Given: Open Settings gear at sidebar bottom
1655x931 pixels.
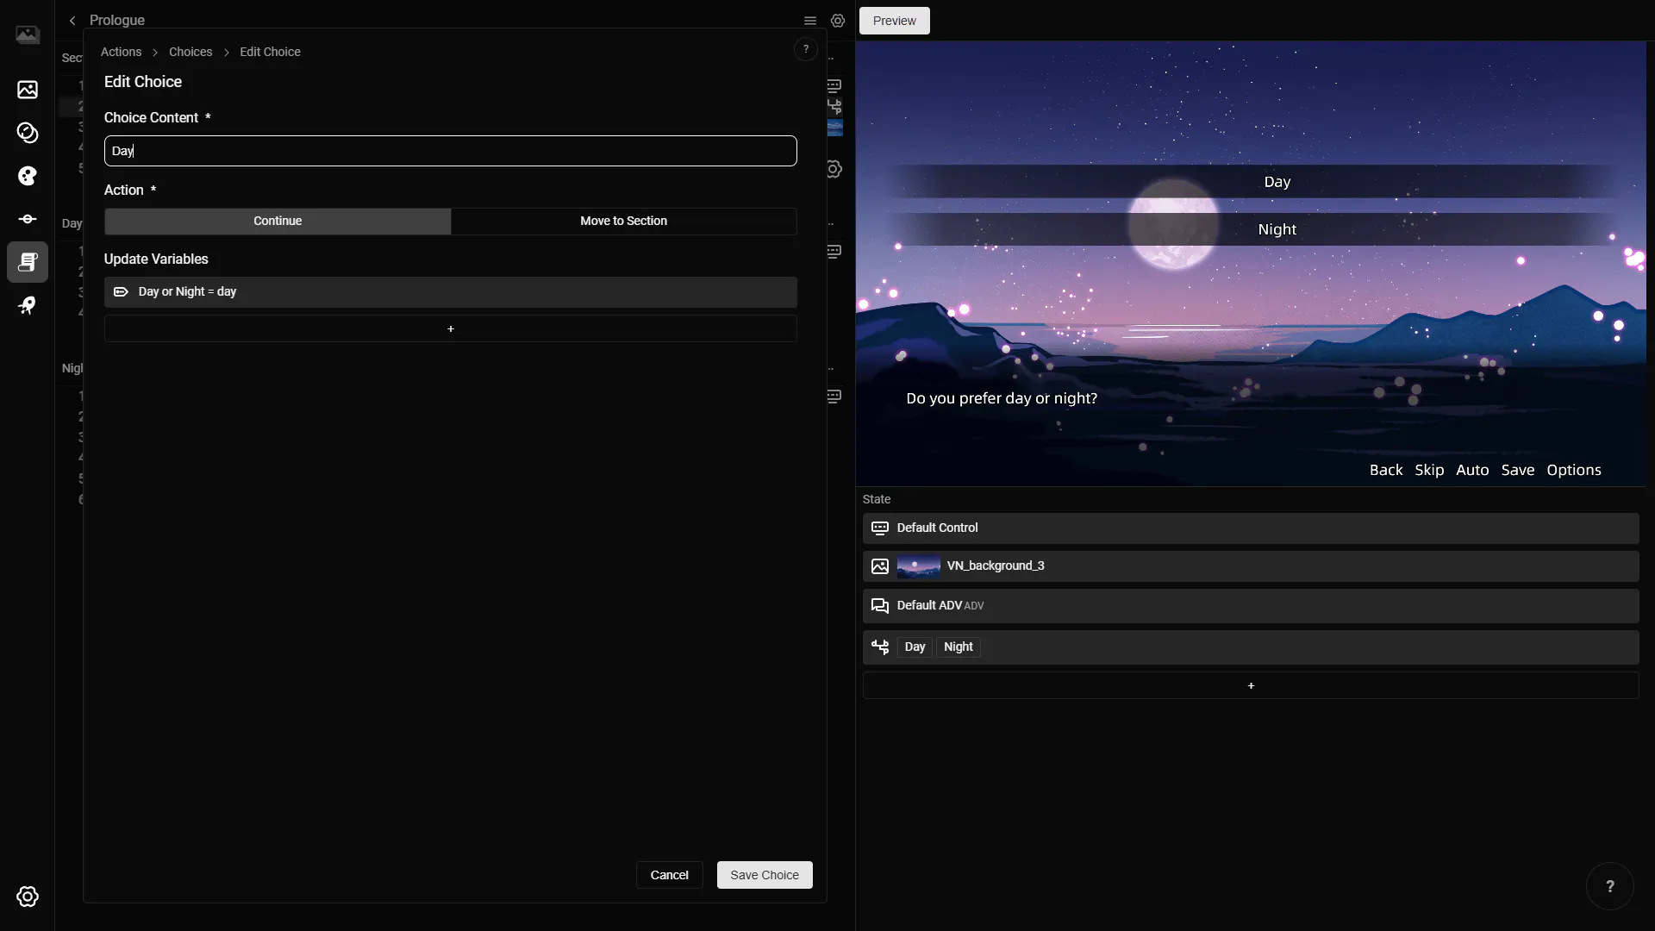Looking at the screenshot, I should (x=28, y=897).
